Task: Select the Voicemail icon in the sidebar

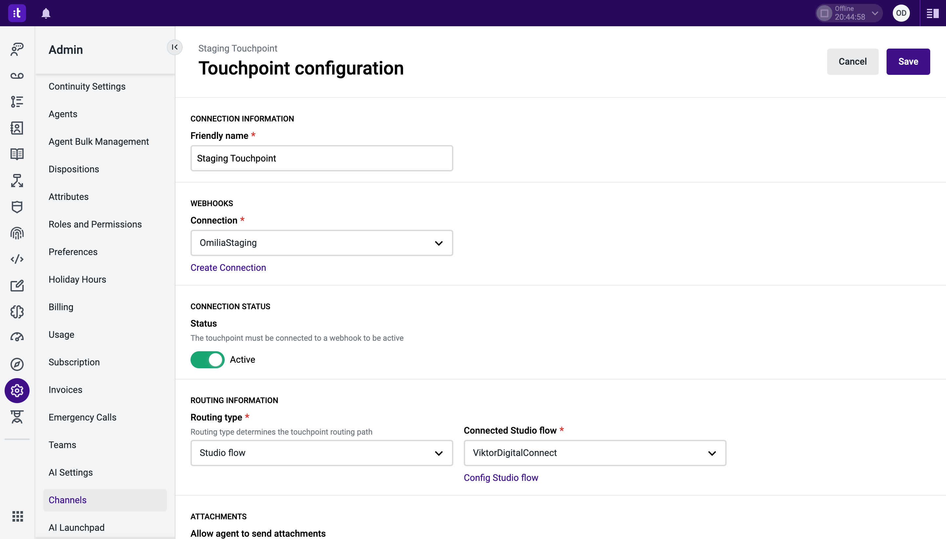Action: tap(17, 76)
